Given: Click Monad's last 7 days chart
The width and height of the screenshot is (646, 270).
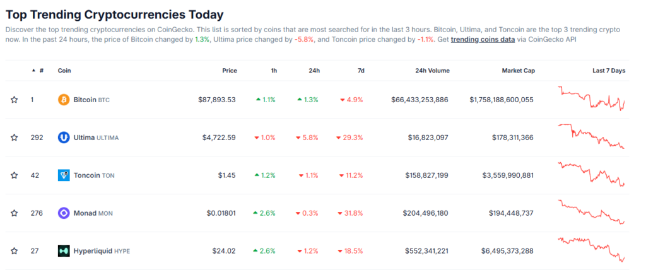Looking at the screenshot, I should (x=592, y=212).
